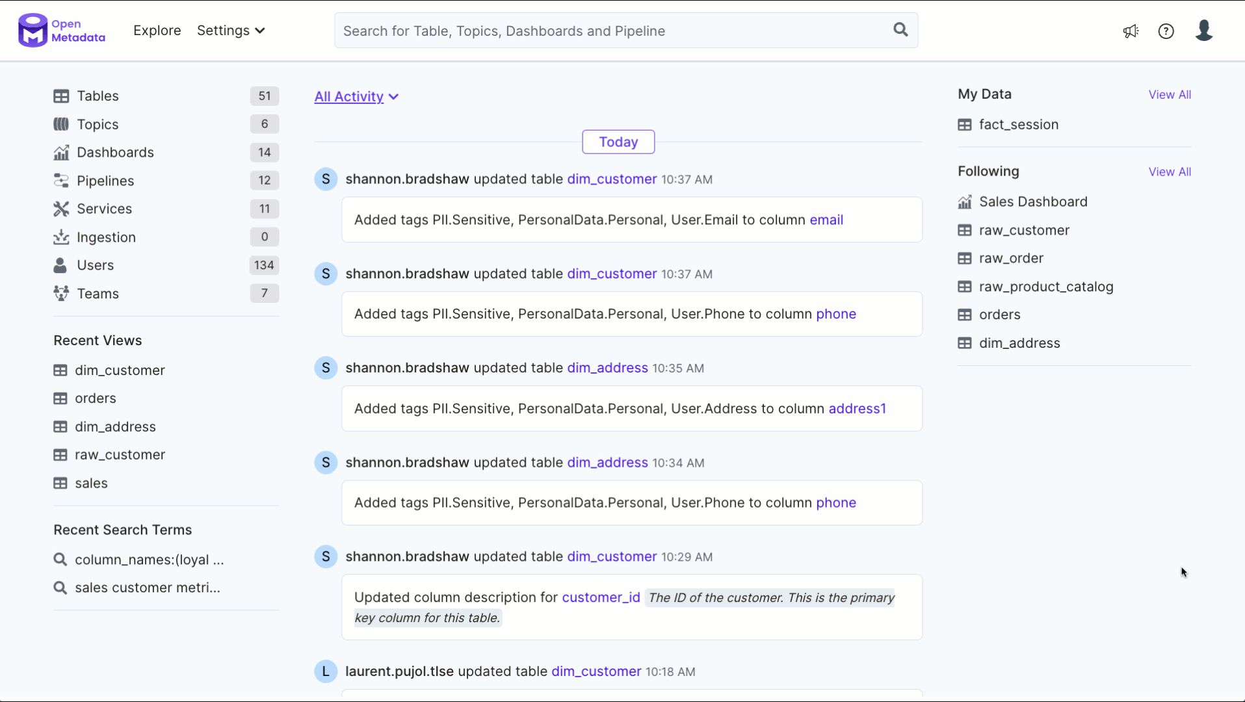Click View All next to Following

[1169, 172]
